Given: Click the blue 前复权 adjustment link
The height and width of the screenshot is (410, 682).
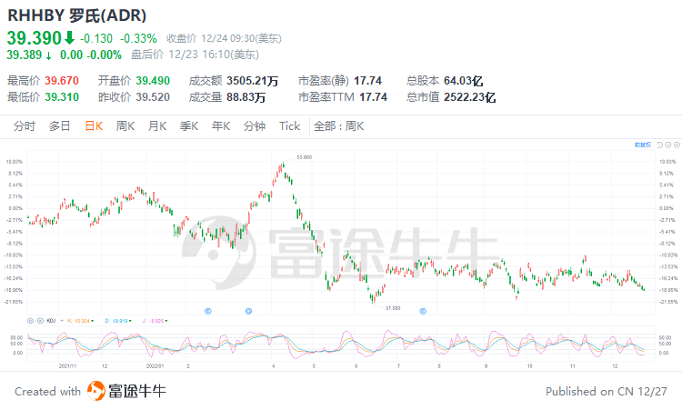Looking at the screenshot, I should [x=643, y=145].
